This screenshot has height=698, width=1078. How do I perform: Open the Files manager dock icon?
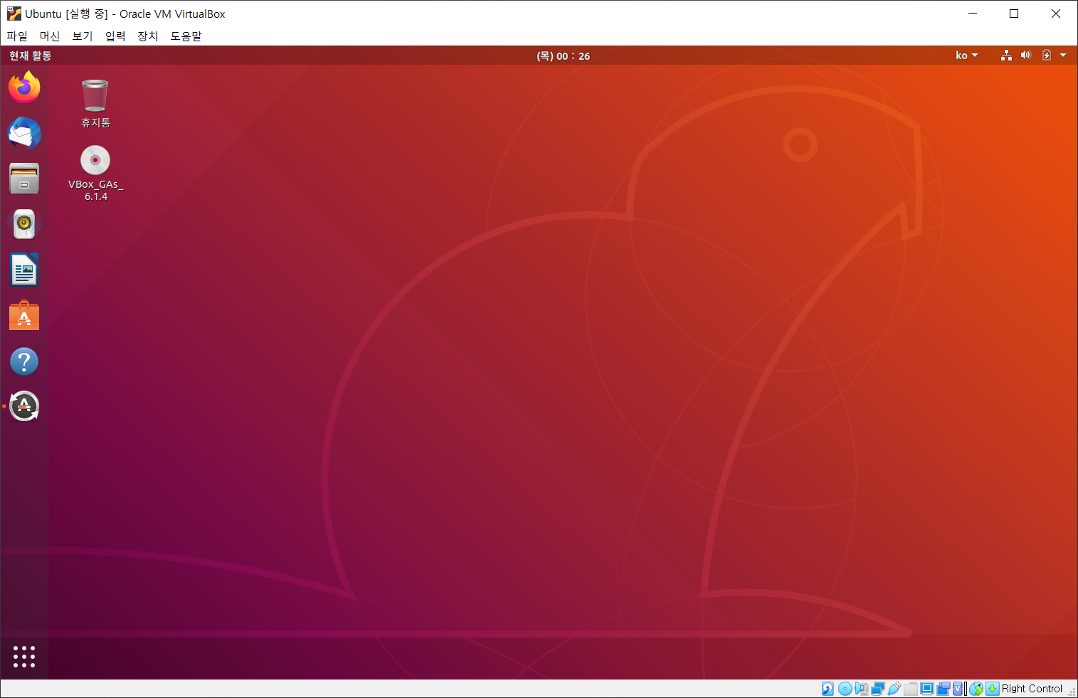24,179
